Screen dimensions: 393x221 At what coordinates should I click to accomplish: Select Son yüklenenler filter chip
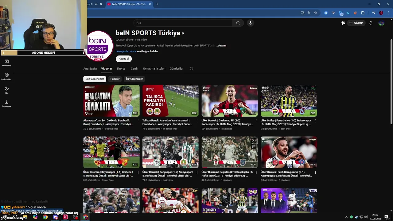coord(95,79)
